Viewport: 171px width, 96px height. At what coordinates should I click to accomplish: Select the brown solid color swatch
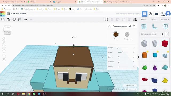[116, 34]
